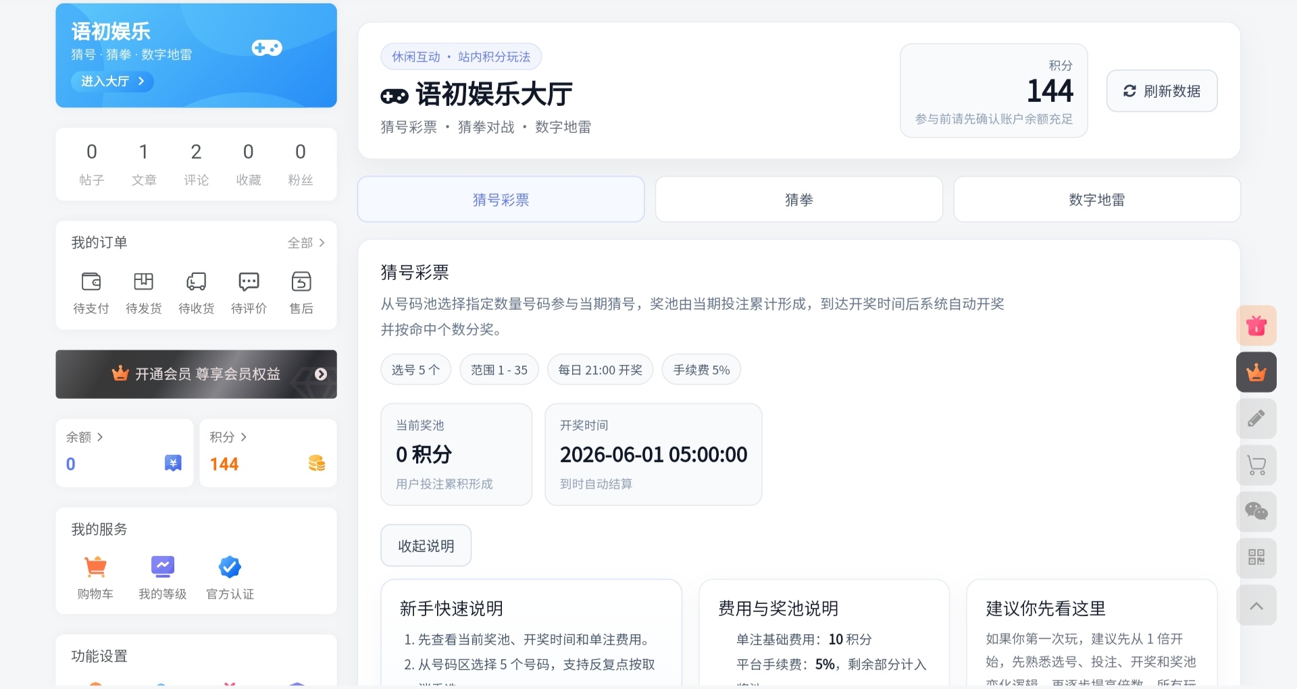Viewport: 1297px width, 689px height.
Task: Open the 待评价 orders icon
Action: [x=249, y=281]
